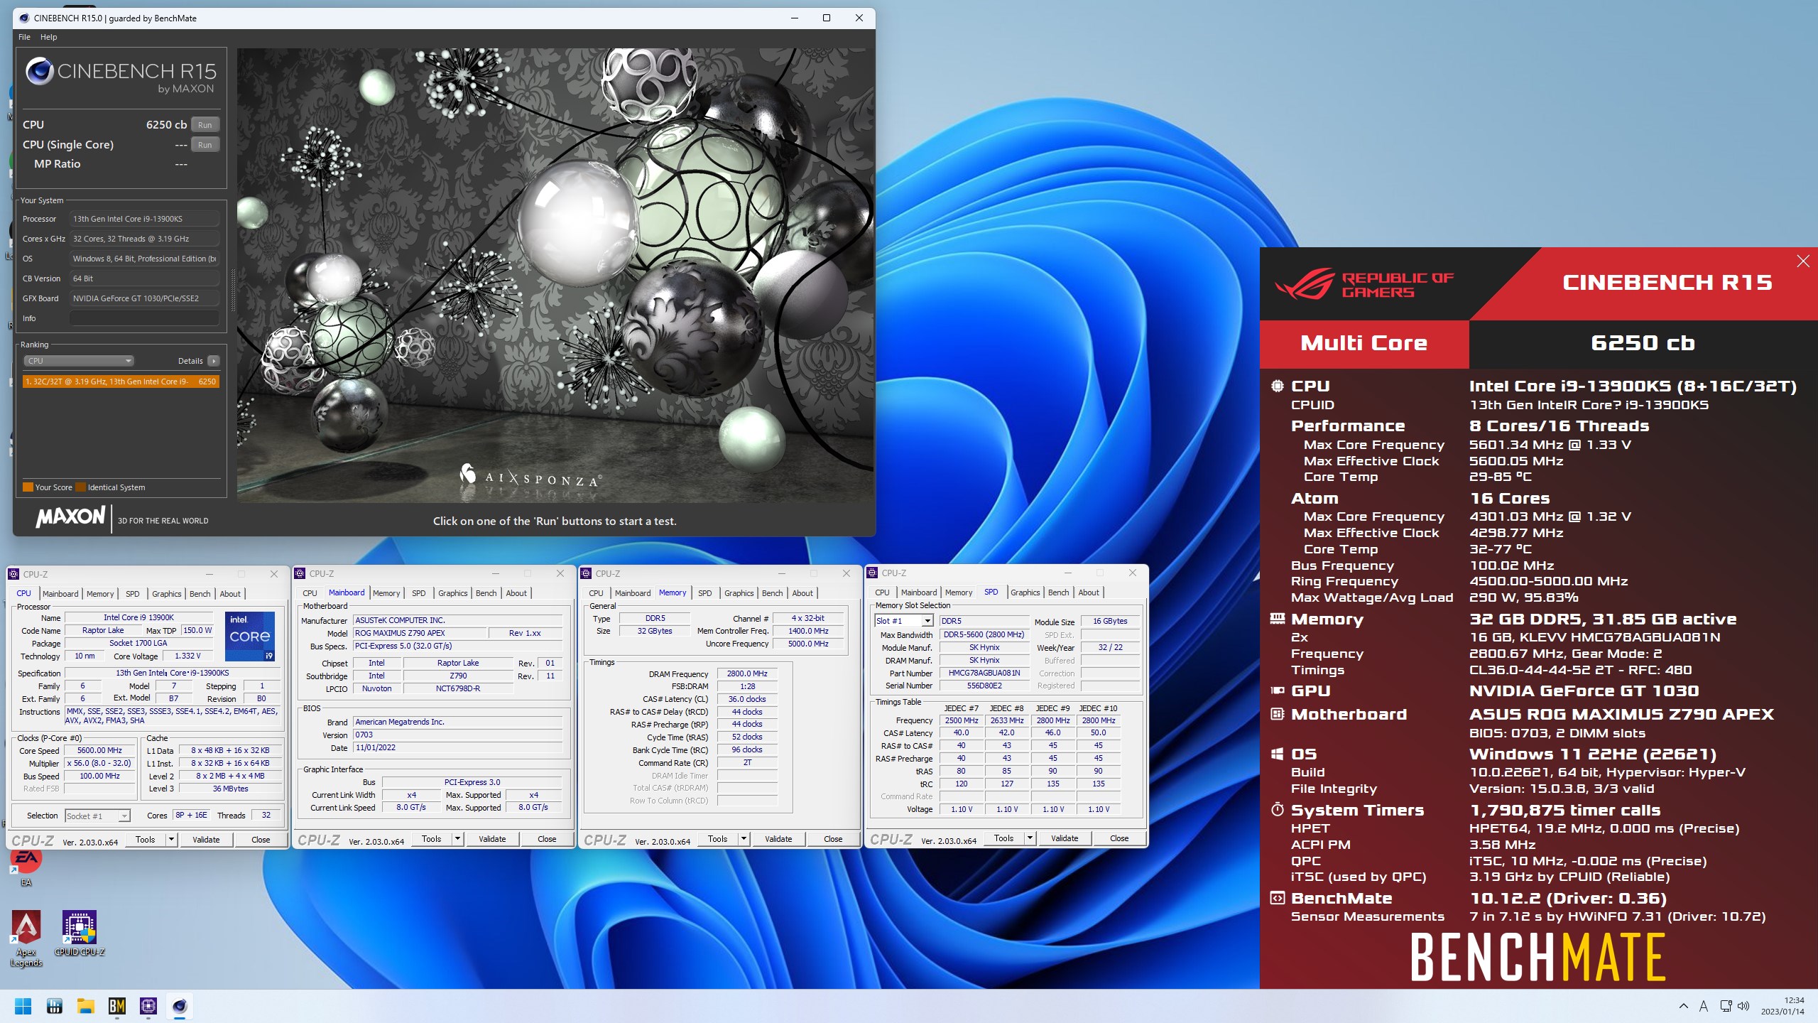
Task: Open network settings in system tray
Action: (1725, 1006)
